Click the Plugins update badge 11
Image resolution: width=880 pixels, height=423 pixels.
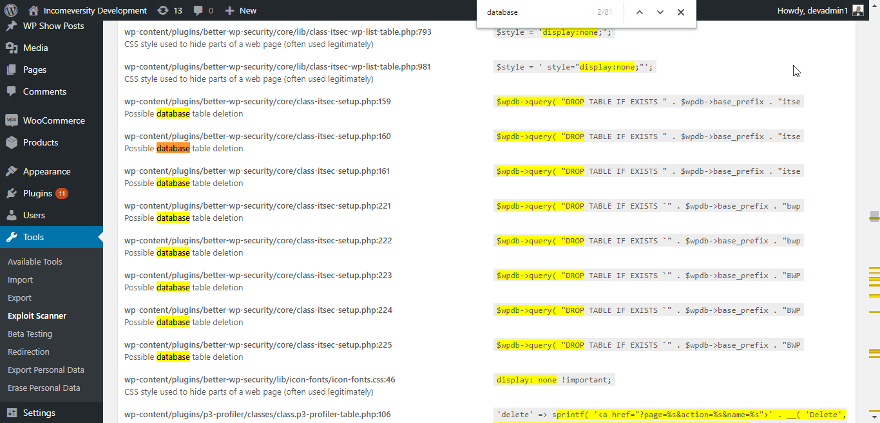tap(62, 193)
